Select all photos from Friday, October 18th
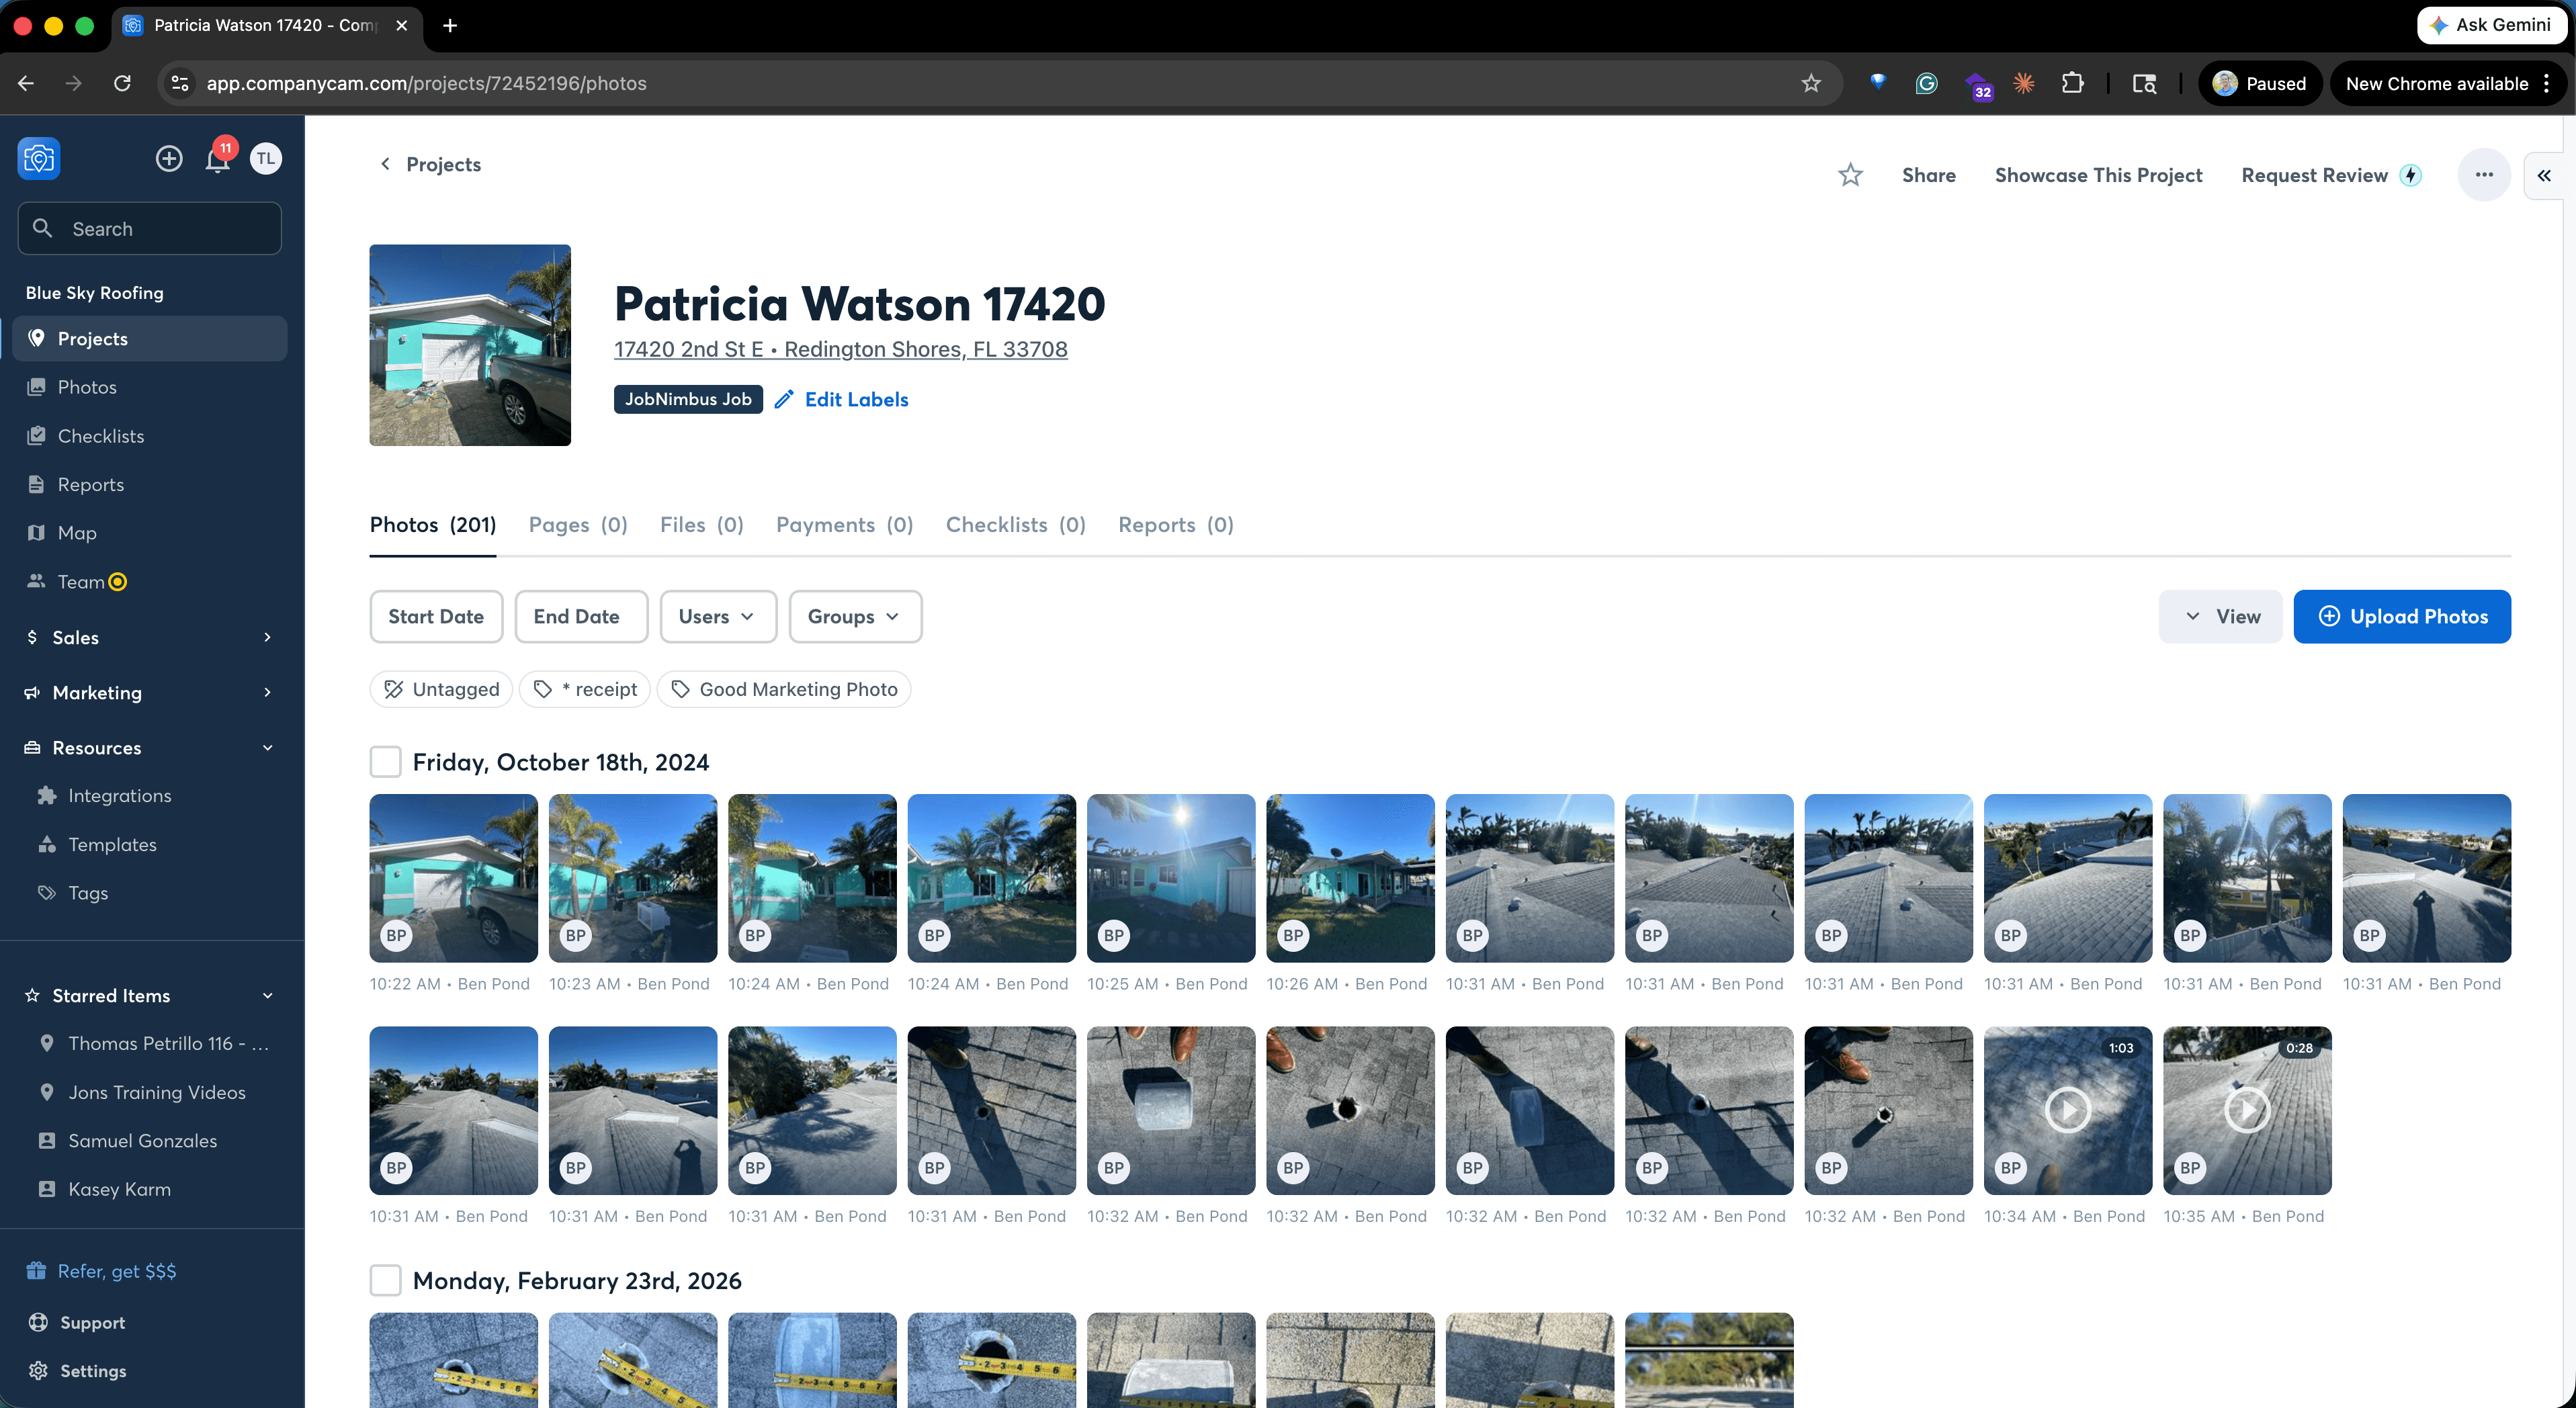 [385, 762]
